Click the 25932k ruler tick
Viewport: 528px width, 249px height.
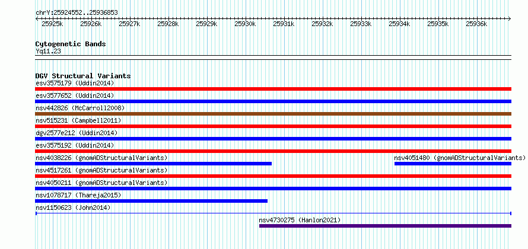(x=322, y=24)
